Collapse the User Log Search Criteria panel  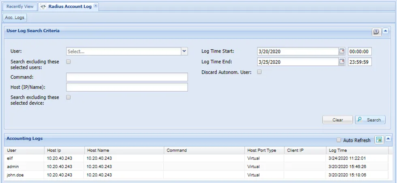pyautogui.click(x=385, y=31)
